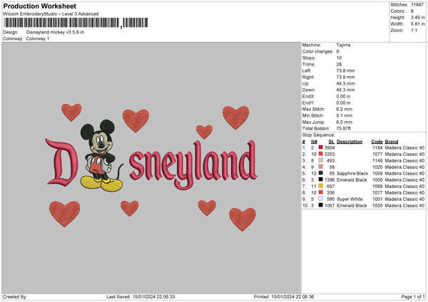Click the barcode under the header
This screenshot has height=302, width=428.
[76, 23]
